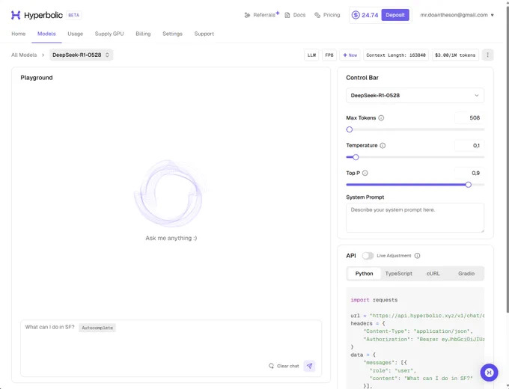Click the Autocomplete button
509x389 pixels.
(x=97, y=328)
